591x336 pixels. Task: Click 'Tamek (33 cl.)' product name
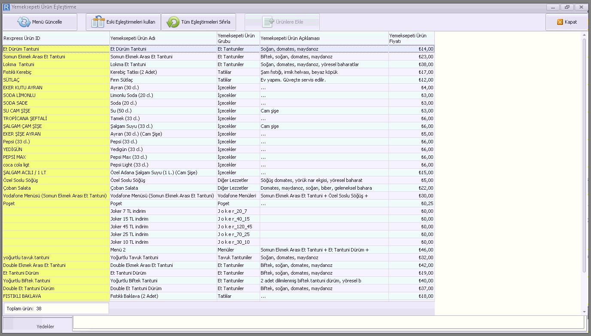125,118
